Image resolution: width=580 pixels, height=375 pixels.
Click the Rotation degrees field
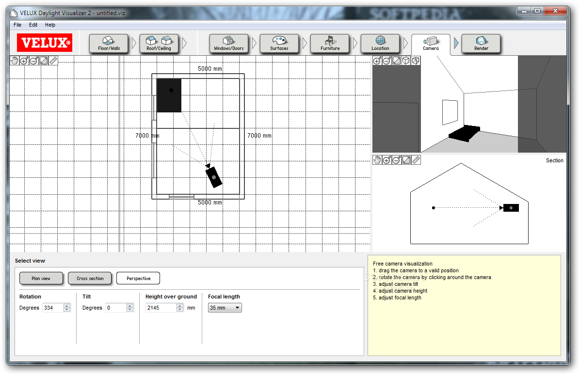[x=53, y=308]
